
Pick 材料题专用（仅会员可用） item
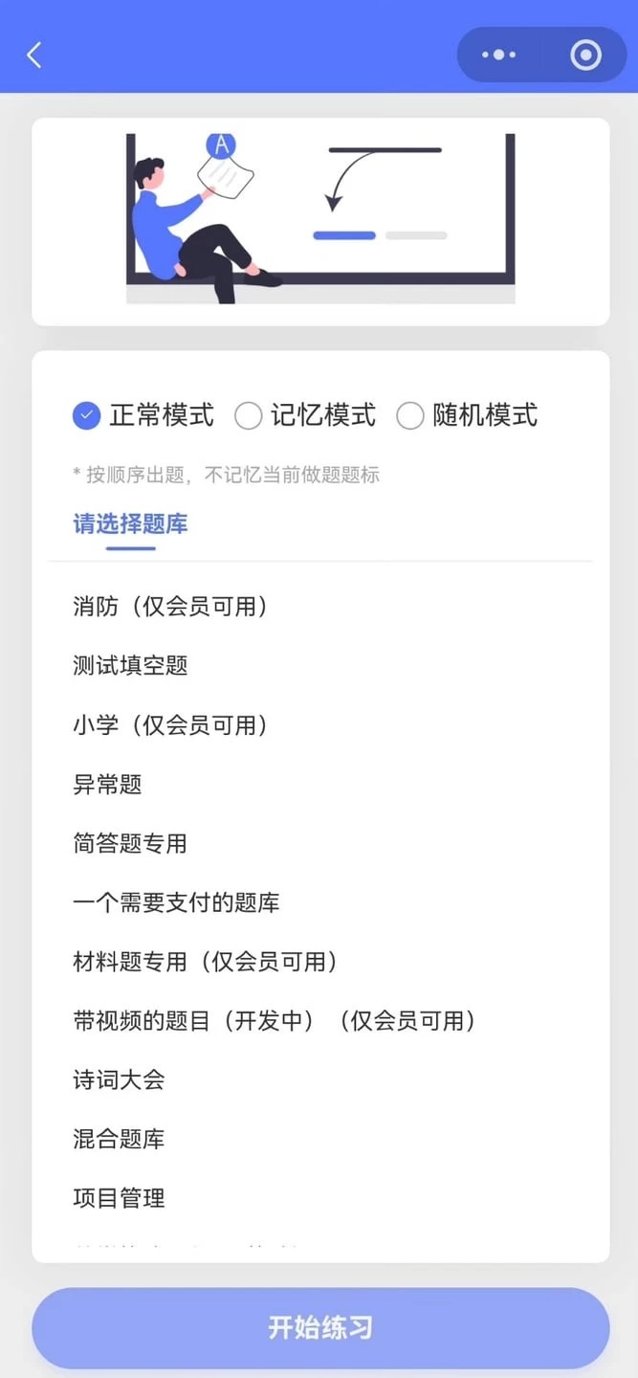tap(320, 962)
